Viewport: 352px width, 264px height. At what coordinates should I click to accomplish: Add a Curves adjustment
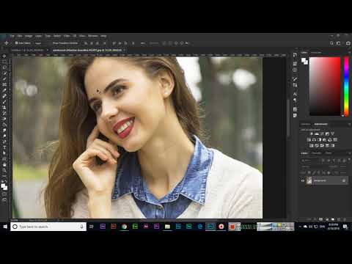tap(322, 133)
